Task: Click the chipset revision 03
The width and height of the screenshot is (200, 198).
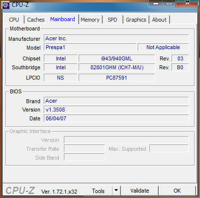Action: [180, 58]
